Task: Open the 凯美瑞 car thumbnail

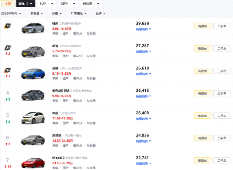Action: pos(33,140)
